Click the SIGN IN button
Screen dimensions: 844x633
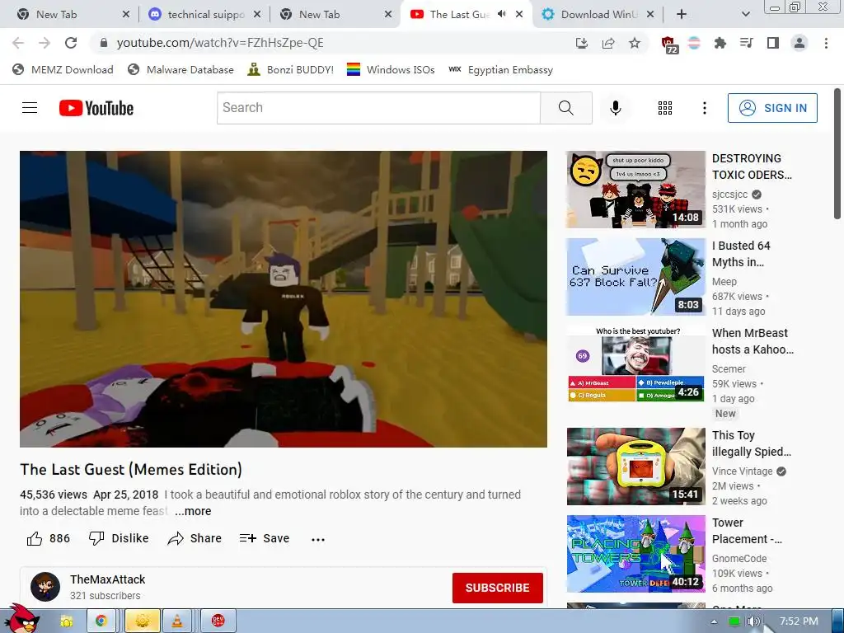pos(772,108)
